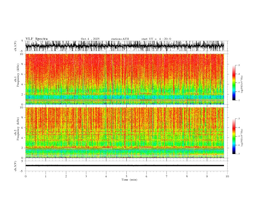Click the ch.1 frequency tick "2"
Screen dimensions: 256x198
point(23,94)
